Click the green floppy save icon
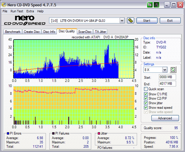 156,5
